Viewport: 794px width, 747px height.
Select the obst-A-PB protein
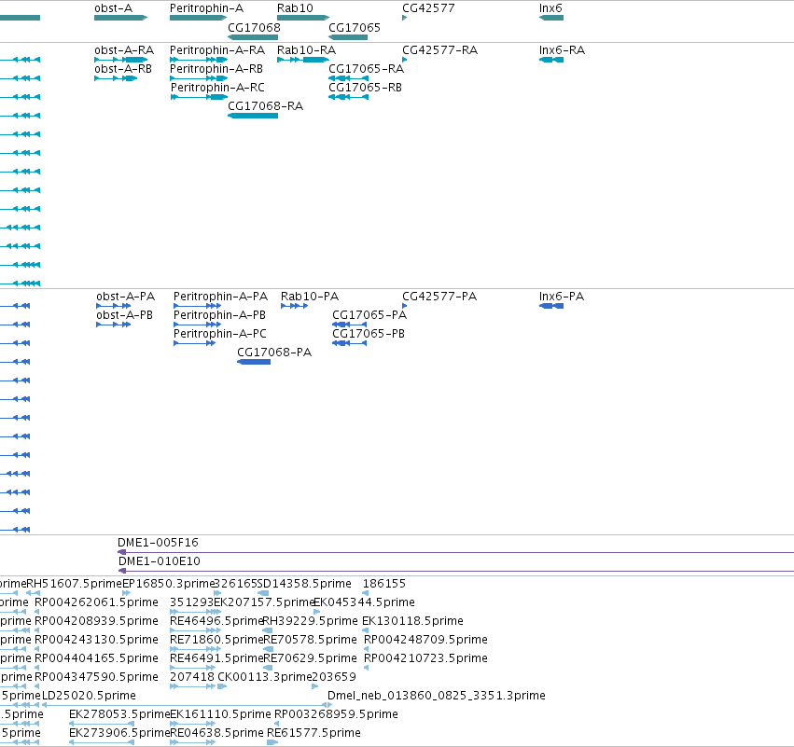point(114,325)
